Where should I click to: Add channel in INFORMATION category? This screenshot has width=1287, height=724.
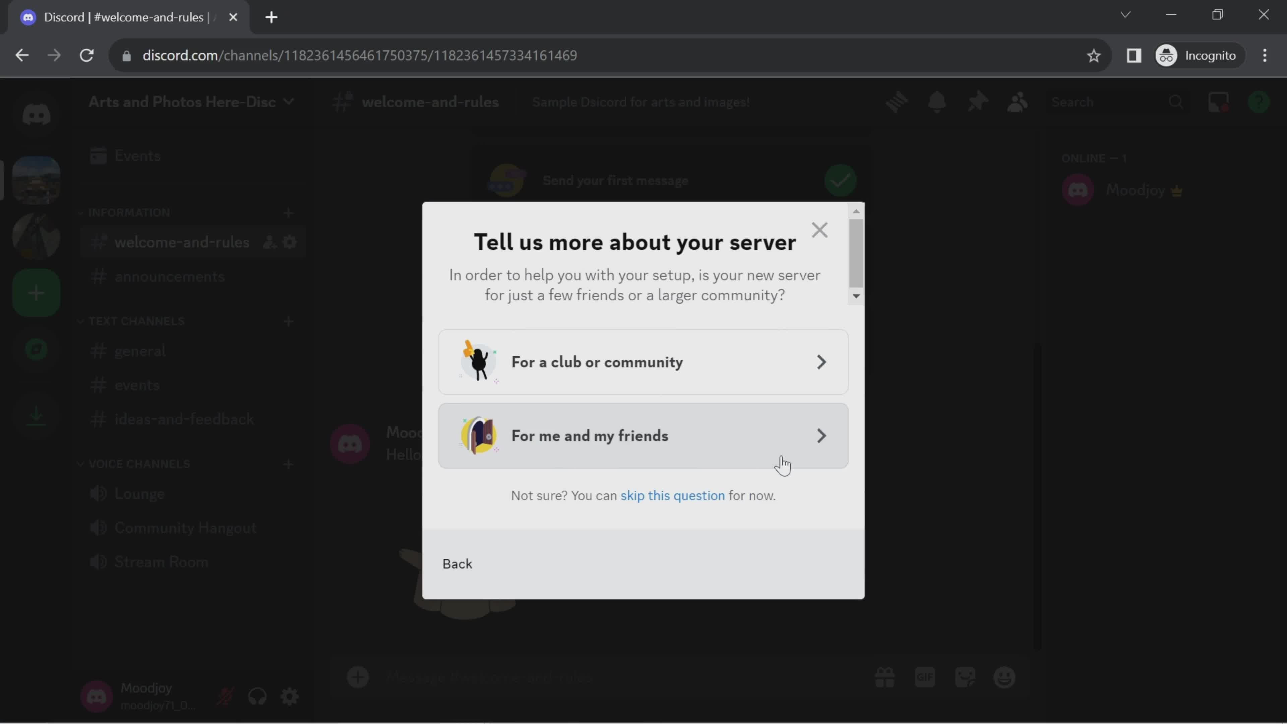288,214
